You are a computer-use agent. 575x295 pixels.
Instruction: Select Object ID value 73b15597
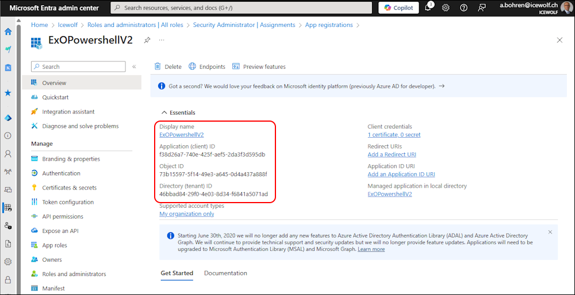tap(213, 174)
